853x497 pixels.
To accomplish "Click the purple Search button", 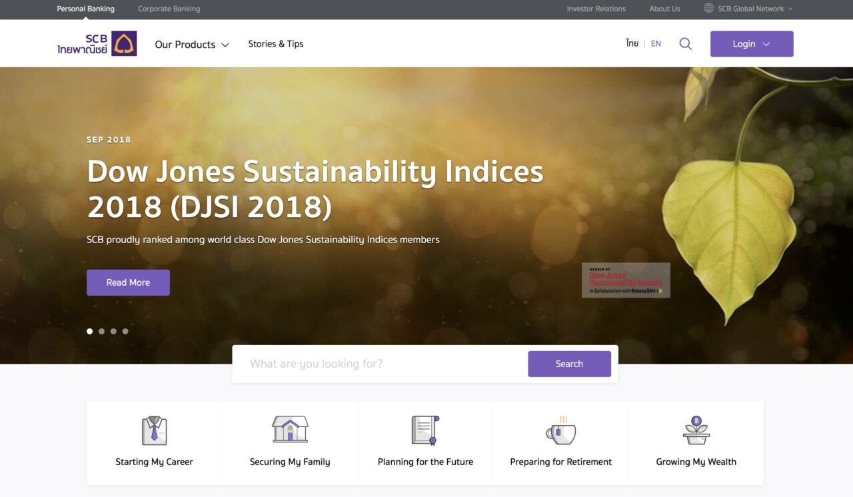I will [x=569, y=364].
